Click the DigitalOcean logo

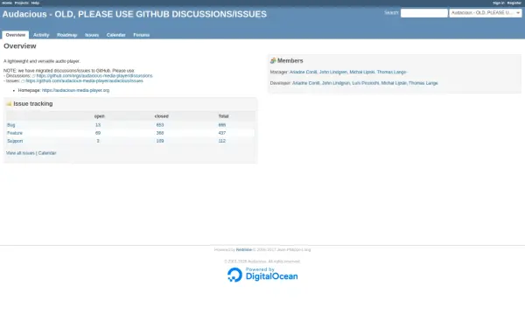tap(262, 275)
